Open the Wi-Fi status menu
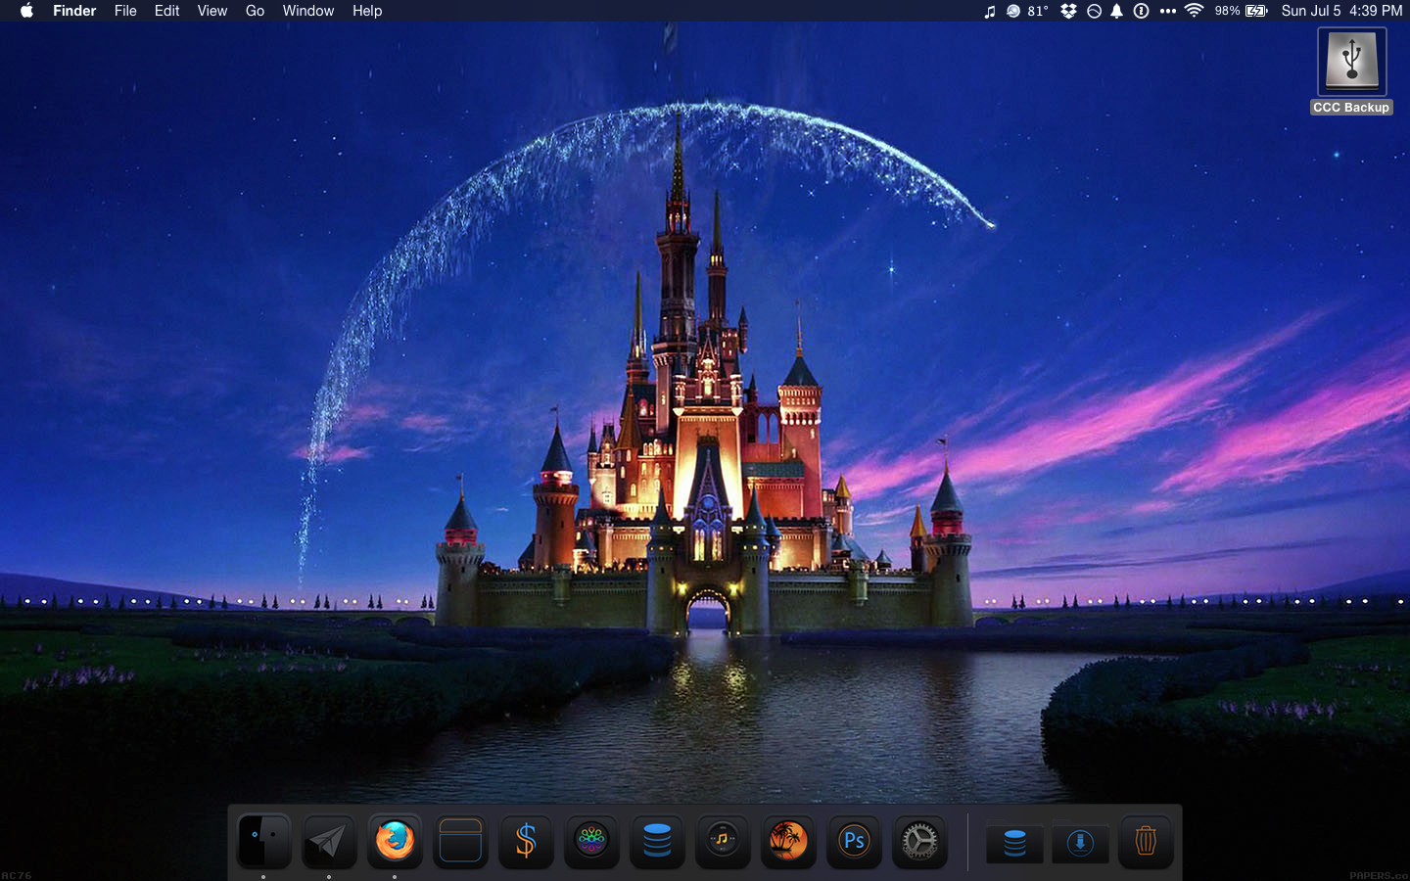The width and height of the screenshot is (1410, 881). pos(1194,11)
